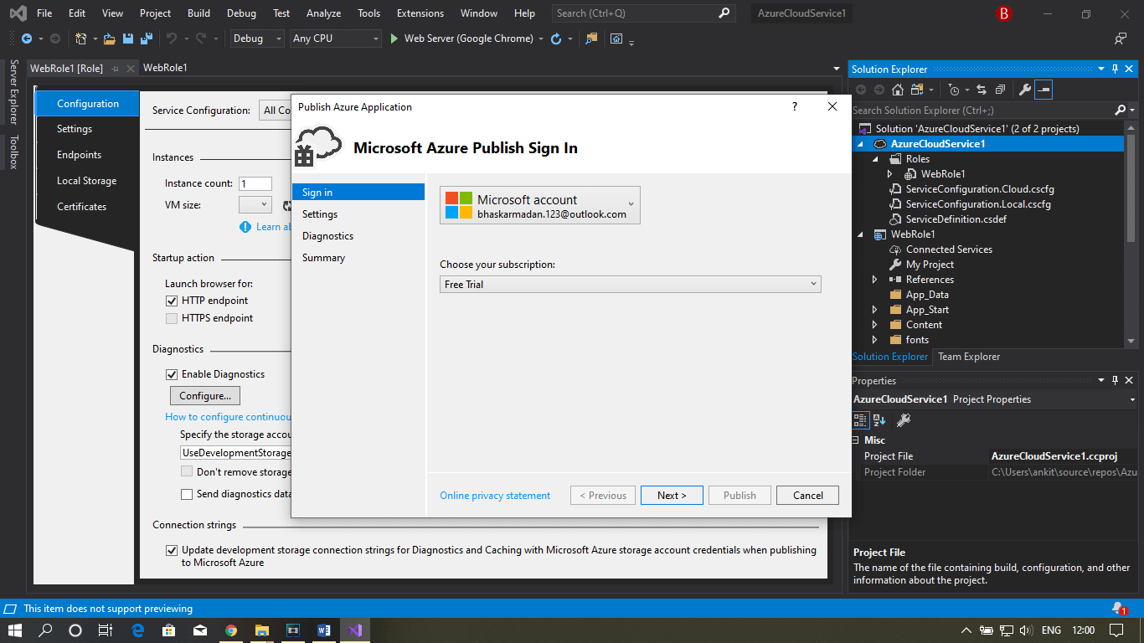The height and width of the screenshot is (643, 1144).
Task: Click the New Project toolbar icon
Action: [x=80, y=39]
